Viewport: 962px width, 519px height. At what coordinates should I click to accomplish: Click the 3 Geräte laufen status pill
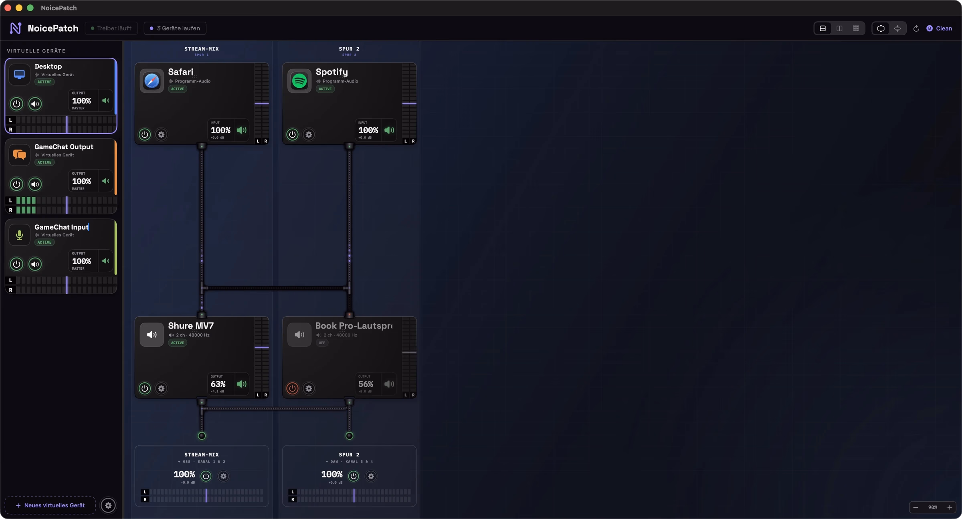[175, 28]
